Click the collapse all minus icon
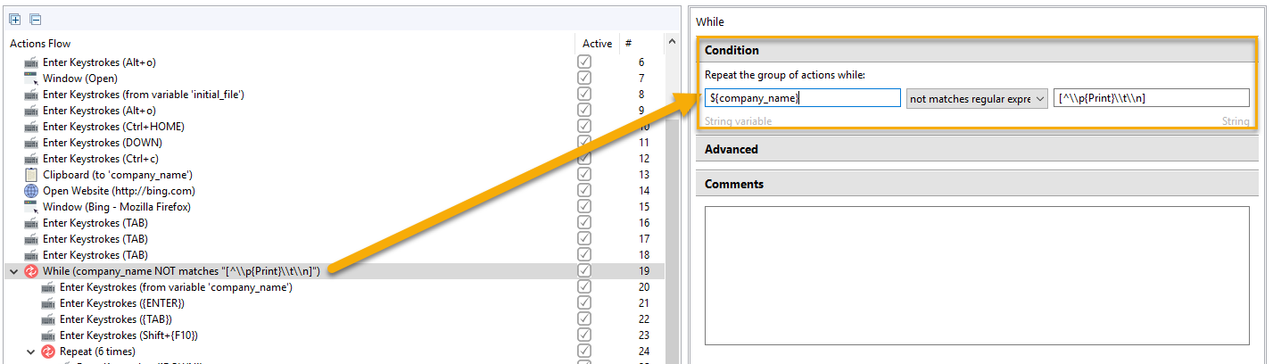 click(x=35, y=19)
